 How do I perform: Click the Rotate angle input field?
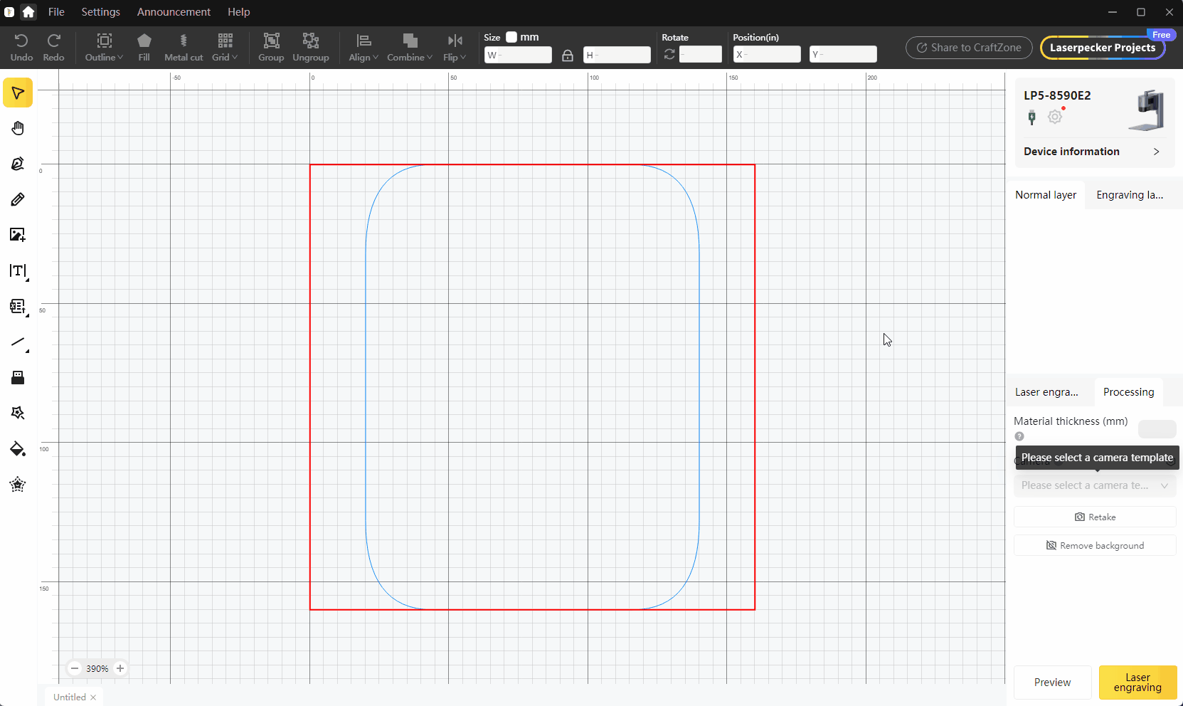pyautogui.click(x=700, y=55)
